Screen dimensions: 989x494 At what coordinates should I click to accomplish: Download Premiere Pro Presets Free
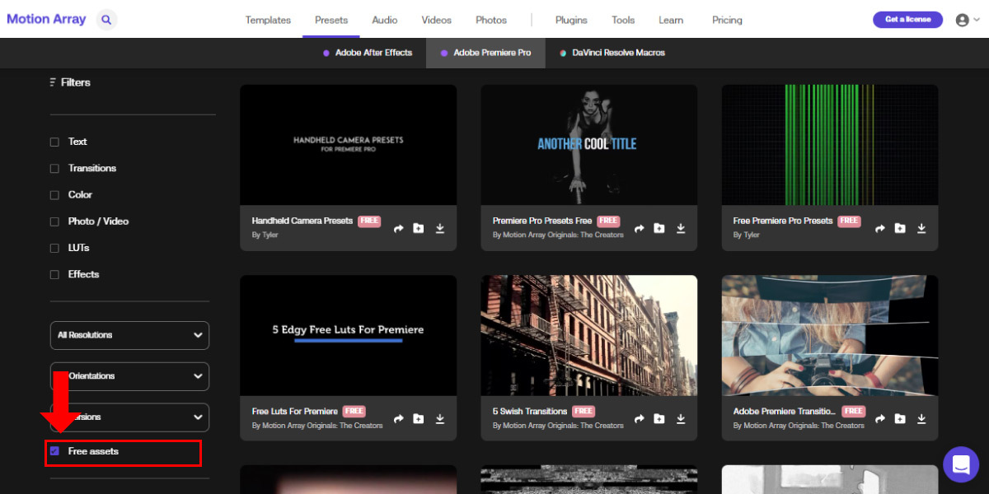681,228
